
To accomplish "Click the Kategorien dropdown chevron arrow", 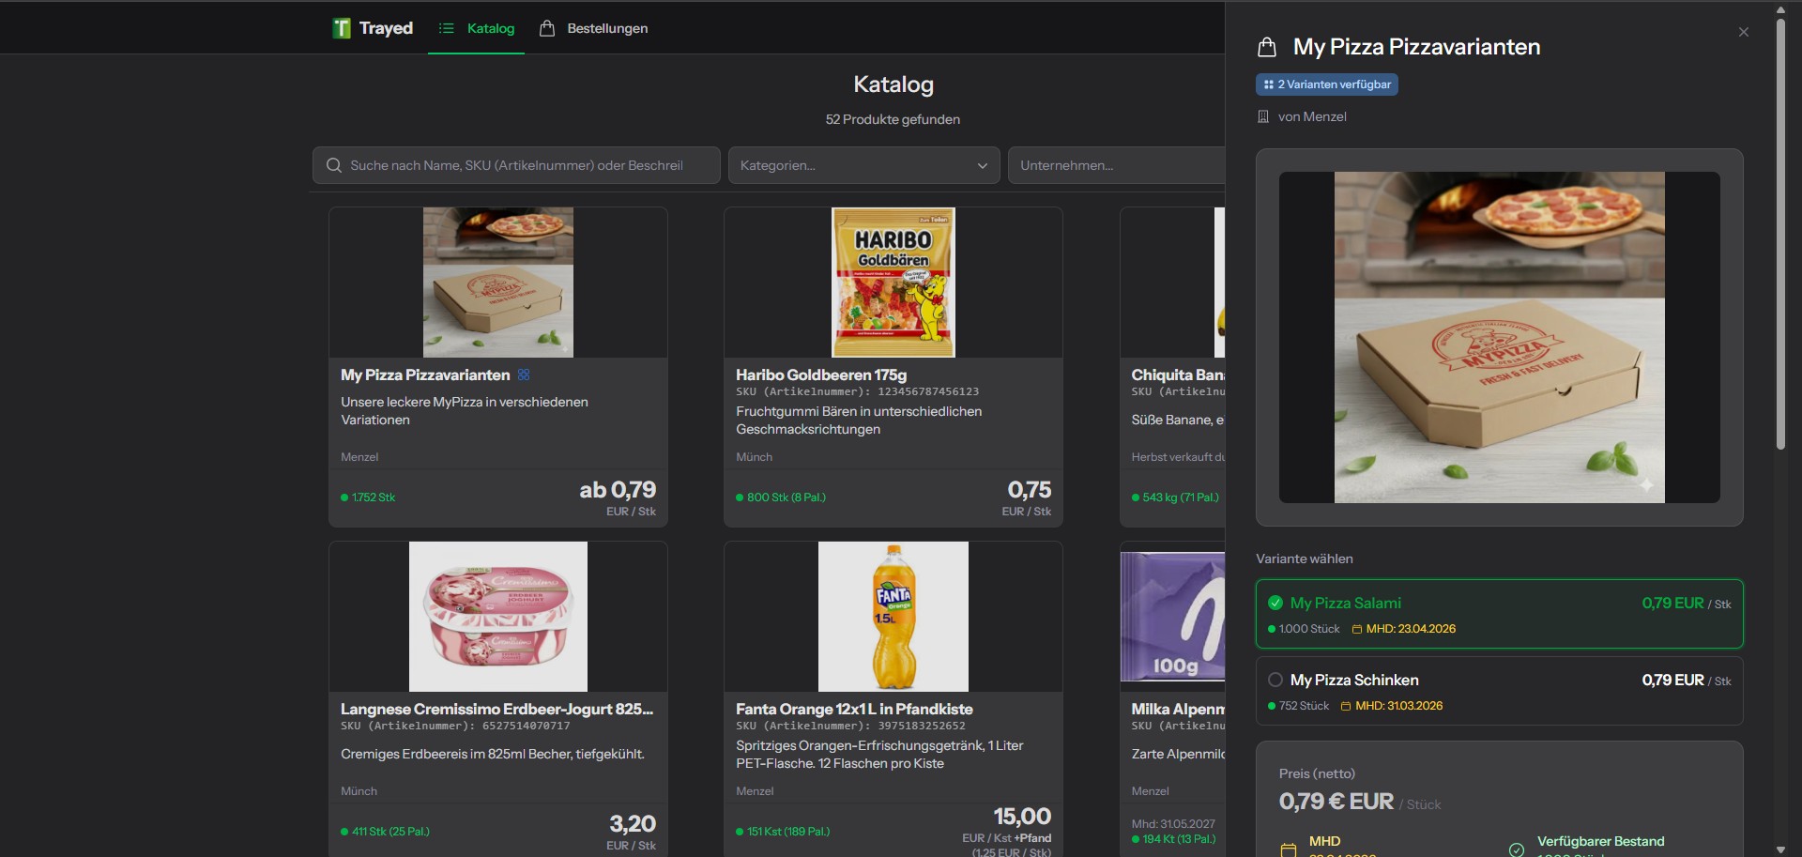I will pos(982,165).
